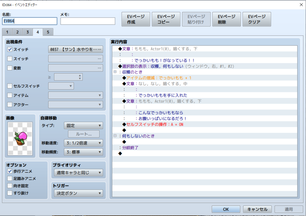Switch to event page tab 5
This screenshot has height=216, width=306.
click(x=48, y=32)
